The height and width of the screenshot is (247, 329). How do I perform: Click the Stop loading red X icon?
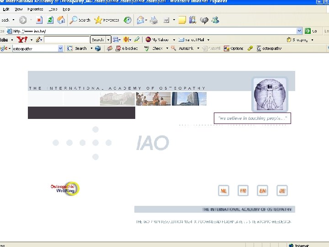(x=39, y=20)
